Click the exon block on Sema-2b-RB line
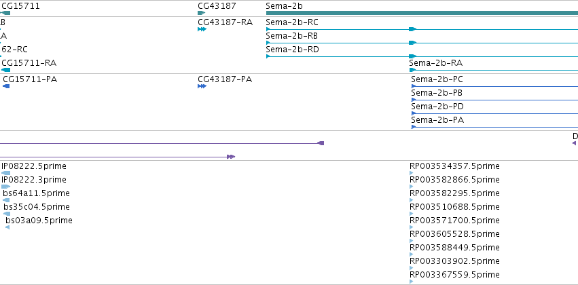The image size is (578, 285). tap(412, 43)
